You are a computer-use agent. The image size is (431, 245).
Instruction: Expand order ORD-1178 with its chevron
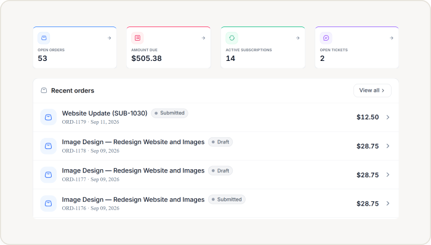tap(388, 146)
